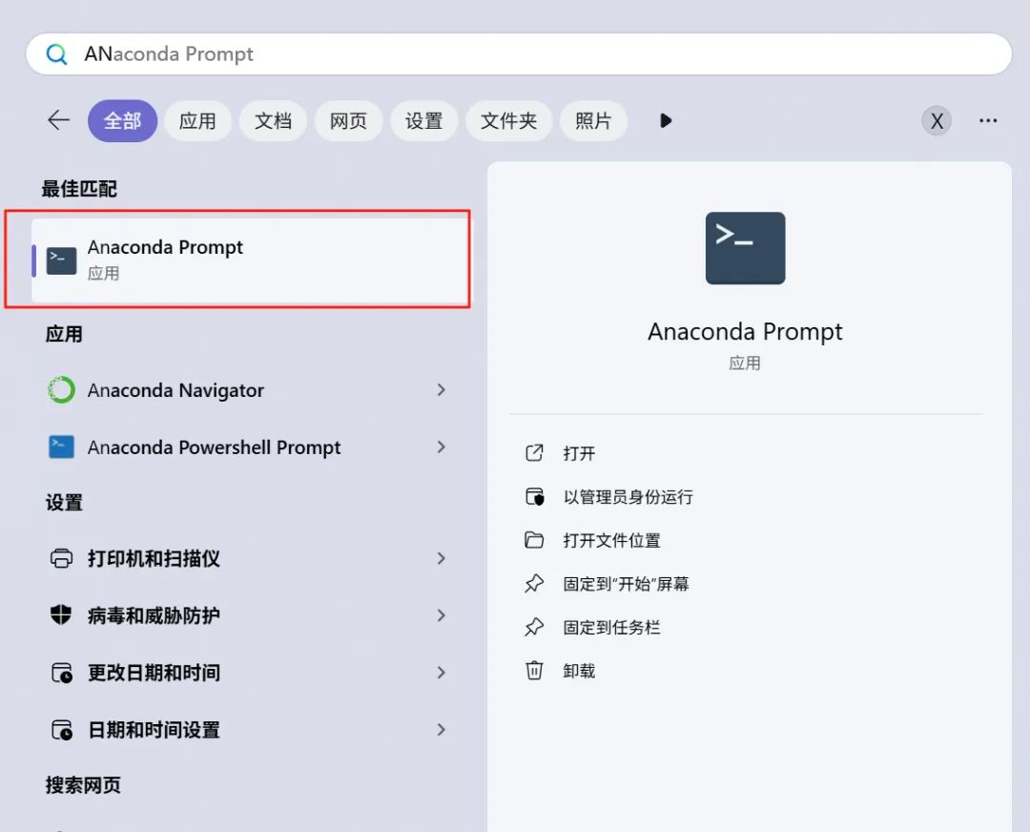Choose 打开文件位置 option

(611, 541)
